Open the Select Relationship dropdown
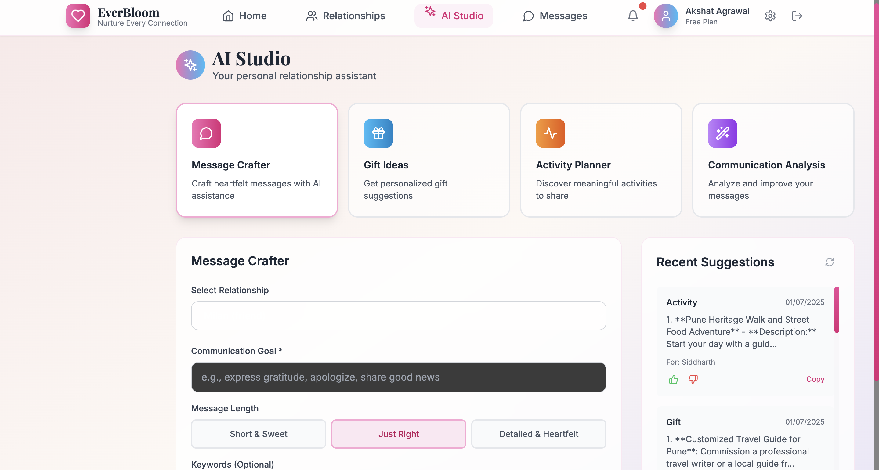The image size is (879, 470). (x=399, y=316)
